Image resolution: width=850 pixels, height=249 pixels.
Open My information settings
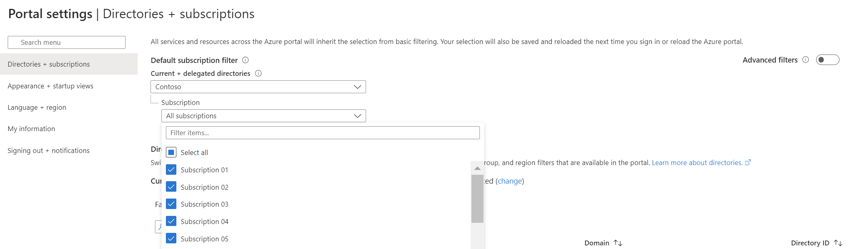[31, 129]
